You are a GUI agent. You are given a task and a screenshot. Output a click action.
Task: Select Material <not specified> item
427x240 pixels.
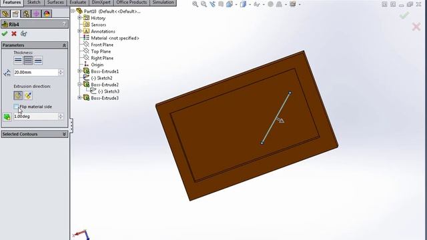[x=115, y=38]
